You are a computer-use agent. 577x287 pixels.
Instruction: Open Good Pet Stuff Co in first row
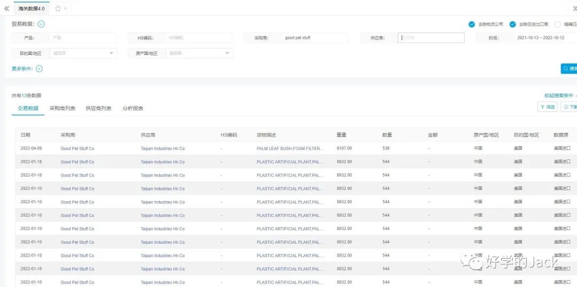coord(77,148)
